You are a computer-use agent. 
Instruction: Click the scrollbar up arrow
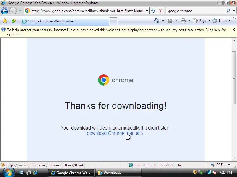pos(234,41)
